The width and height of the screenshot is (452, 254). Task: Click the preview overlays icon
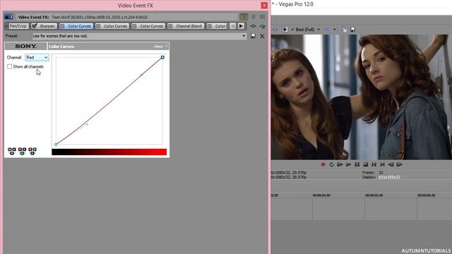click(327, 30)
